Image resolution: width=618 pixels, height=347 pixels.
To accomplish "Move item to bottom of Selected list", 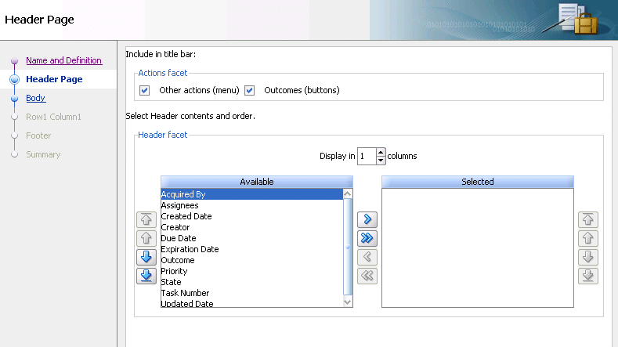I will [x=588, y=276].
